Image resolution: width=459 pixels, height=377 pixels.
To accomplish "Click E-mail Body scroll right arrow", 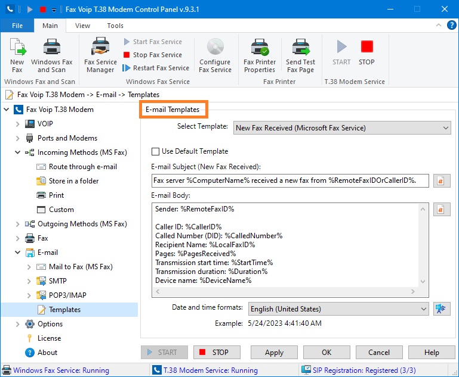I will click(413, 291).
